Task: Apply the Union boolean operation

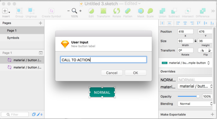Action: pos(162,11)
